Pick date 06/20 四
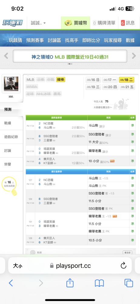The width and height of the screenshot is (140, 304). pyautogui.click(x=110, y=87)
